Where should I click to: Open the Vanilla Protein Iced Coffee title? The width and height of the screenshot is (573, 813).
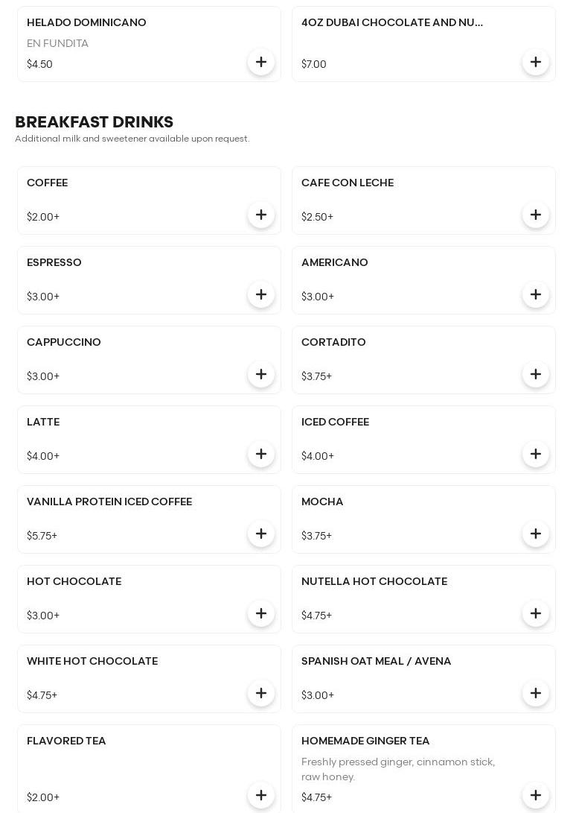click(109, 502)
